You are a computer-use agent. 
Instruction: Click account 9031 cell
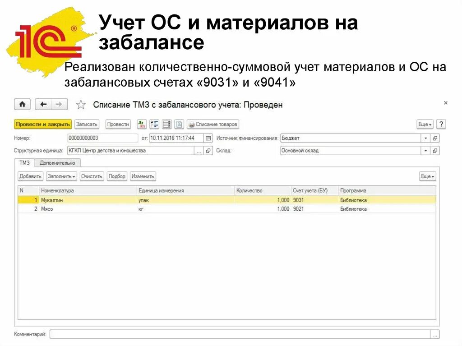(x=314, y=200)
